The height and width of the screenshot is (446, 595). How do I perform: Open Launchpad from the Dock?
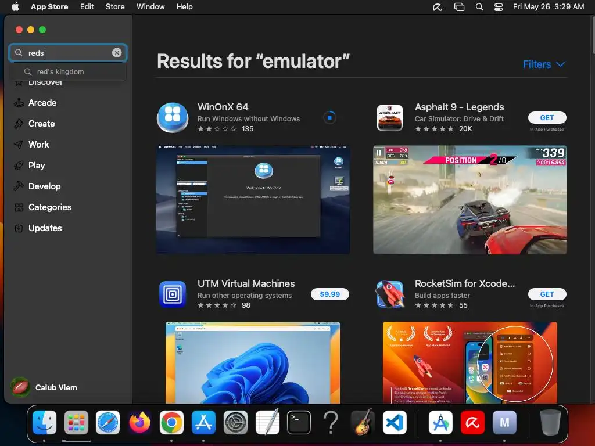pyautogui.click(x=76, y=423)
